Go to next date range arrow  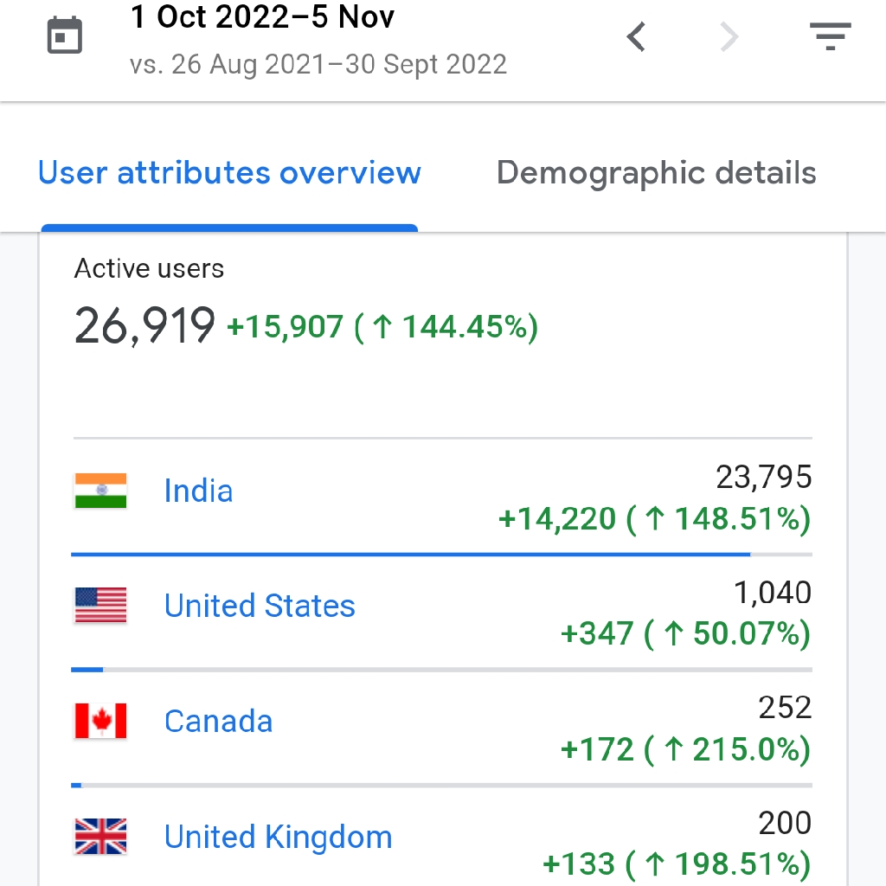click(x=729, y=37)
